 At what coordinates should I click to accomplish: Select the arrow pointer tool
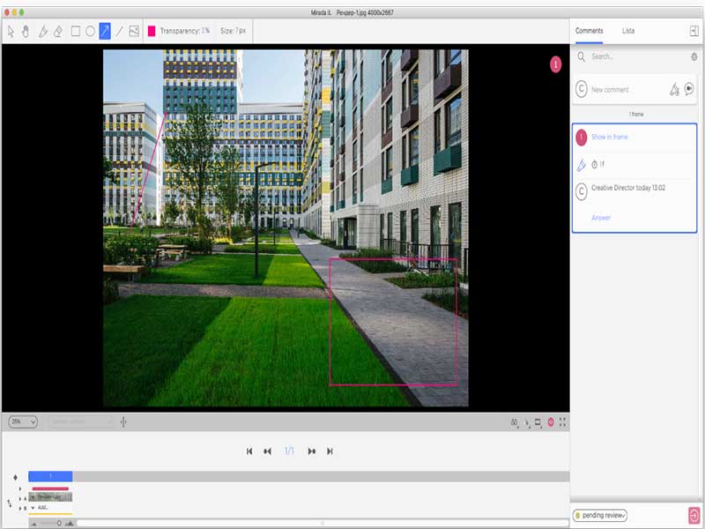pos(11,31)
